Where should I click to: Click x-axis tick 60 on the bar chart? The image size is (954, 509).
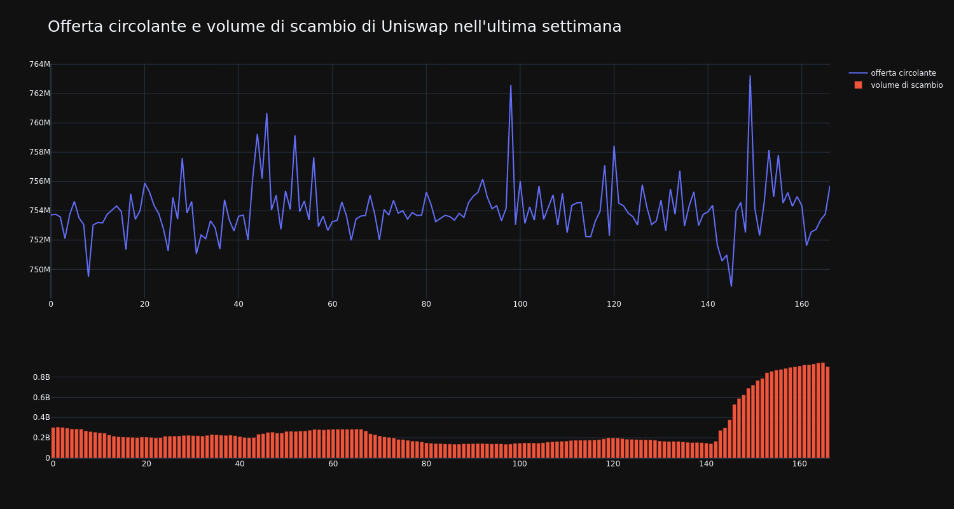(x=333, y=464)
